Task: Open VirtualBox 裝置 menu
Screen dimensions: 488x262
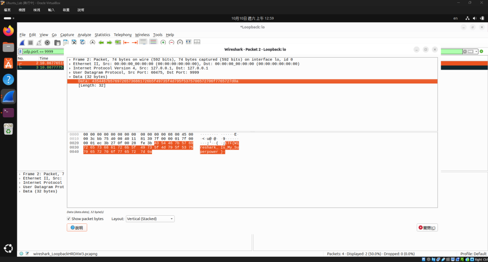Action: (66, 10)
